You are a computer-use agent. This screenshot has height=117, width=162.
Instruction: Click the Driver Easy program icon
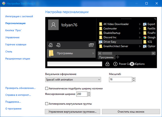[101, 42]
